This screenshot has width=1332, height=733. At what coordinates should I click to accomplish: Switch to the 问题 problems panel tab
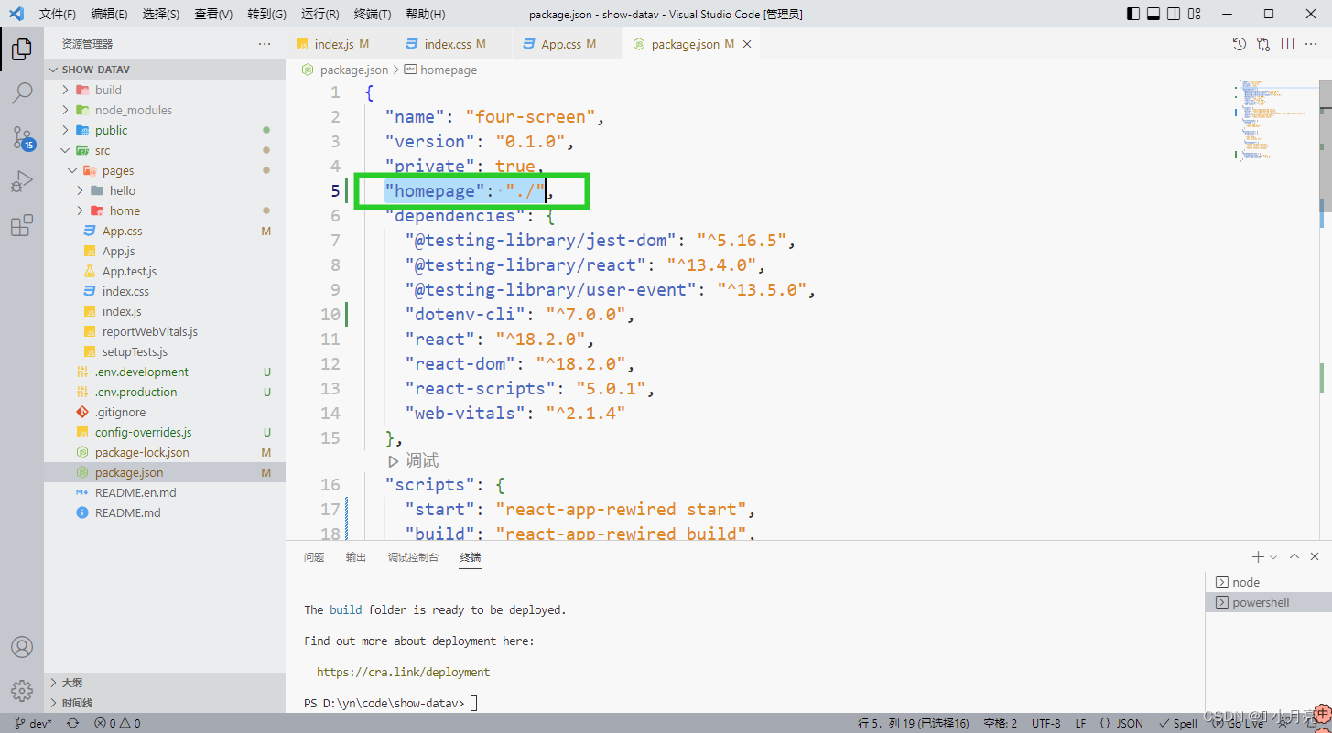(x=314, y=557)
